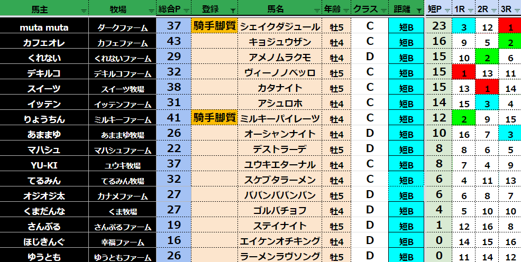Open the 2R column filter arrow
Image resolution: width=521 pixels, height=262 pixels.
tap(494, 10)
